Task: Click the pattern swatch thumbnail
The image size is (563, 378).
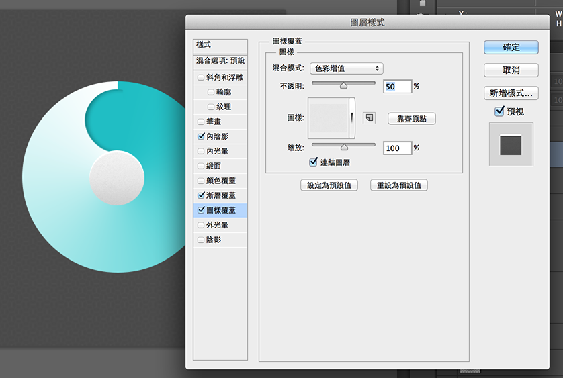Action: tap(328, 117)
